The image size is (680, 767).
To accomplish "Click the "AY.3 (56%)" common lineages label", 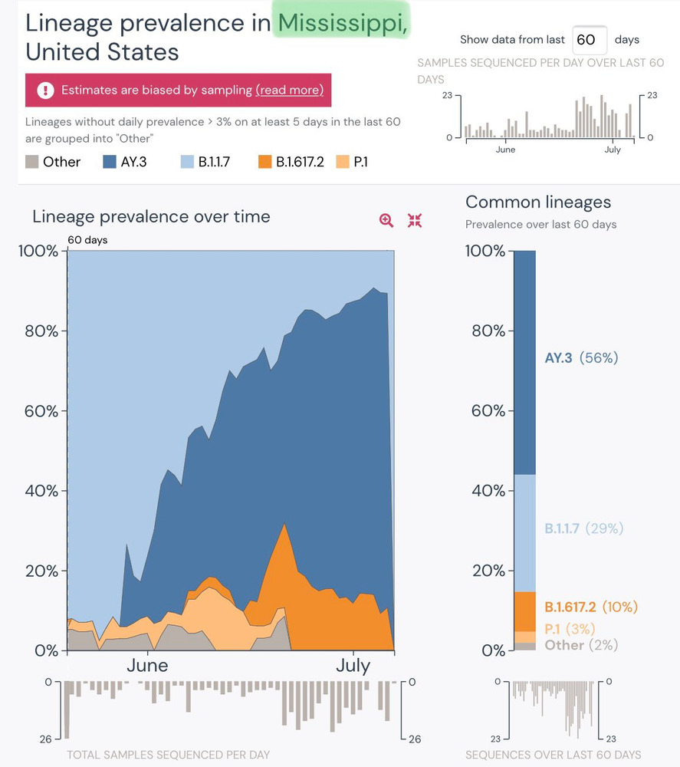I will pyautogui.click(x=581, y=357).
